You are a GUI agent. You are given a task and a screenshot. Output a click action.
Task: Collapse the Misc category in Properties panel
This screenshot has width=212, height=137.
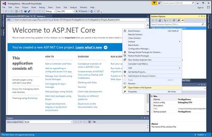point(152,96)
